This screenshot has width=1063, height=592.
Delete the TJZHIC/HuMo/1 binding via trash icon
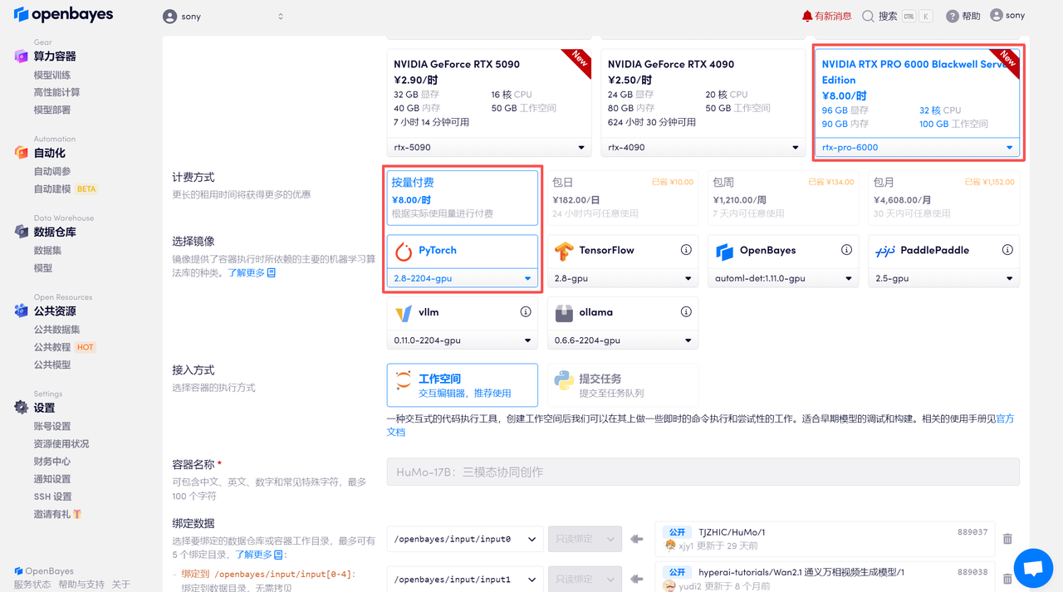[x=1007, y=539]
